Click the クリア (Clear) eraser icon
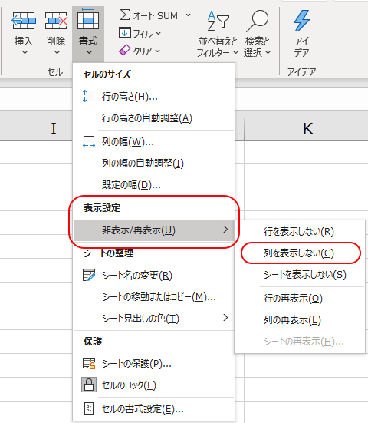The image size is (368, 423). 125,50
